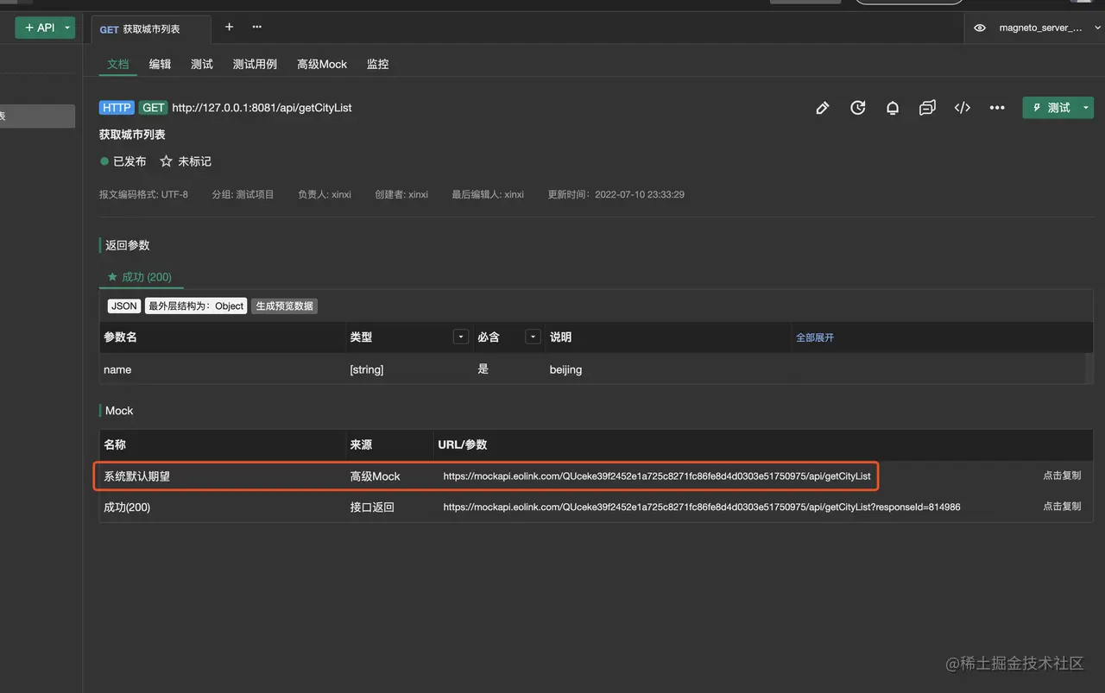Click the 最后编辑人: xinxi text
The width and height of the screenshot is (1105, 693).
pyautogui.click(x=488, y=195)
